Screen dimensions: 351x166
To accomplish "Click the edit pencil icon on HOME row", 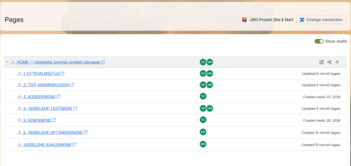I will click(322, 62).
